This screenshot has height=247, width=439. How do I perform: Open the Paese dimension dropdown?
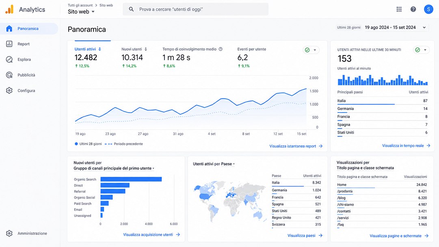tap(228, 164)
